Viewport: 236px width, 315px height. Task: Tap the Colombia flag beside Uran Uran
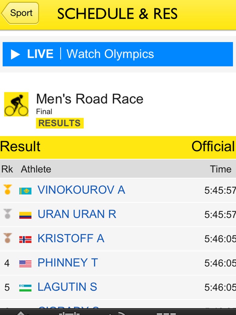coord(25,215)
